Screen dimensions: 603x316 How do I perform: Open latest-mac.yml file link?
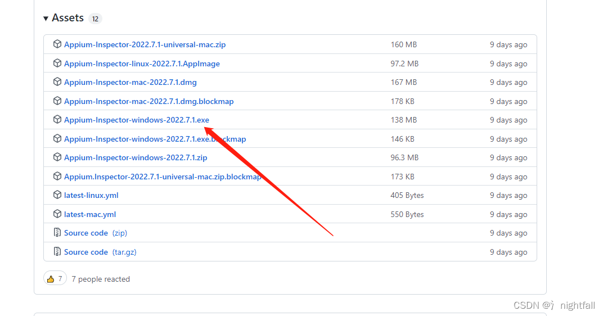point(90,215)
